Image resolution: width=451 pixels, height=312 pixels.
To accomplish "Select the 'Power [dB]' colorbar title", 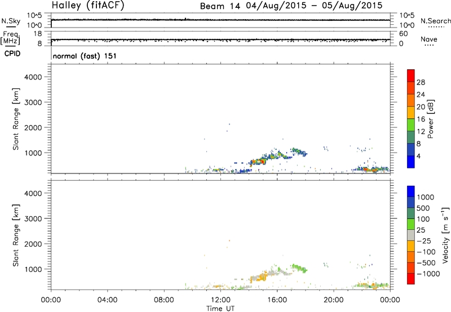I will [431, 119].
